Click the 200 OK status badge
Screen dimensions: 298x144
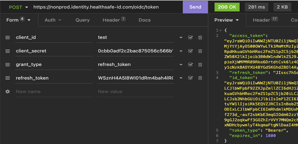pos(227,7)
